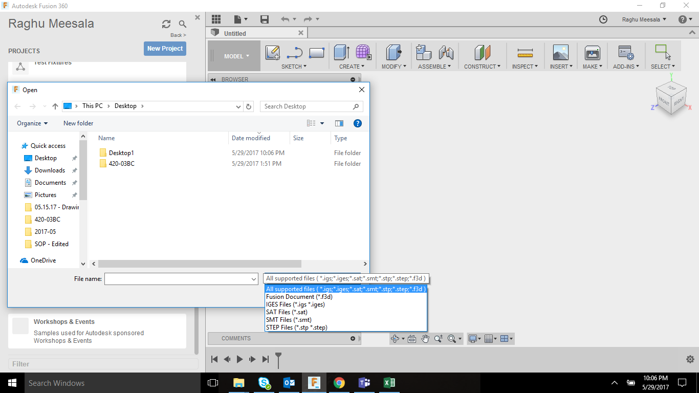Open the job status clock icon
The width and height of the screenshot is (699, 393).
point(603,19)
